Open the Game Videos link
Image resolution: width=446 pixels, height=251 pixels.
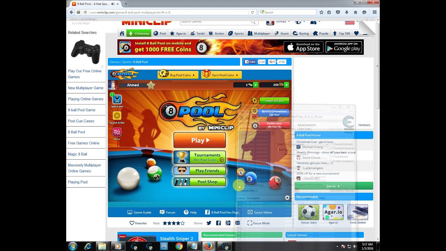[260, 212]
